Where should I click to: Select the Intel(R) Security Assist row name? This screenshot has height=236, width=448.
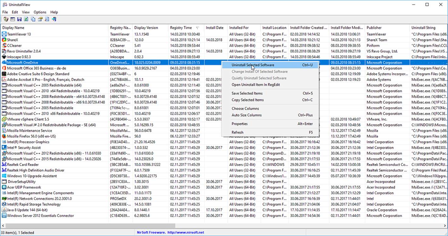[x=24, y=148]
